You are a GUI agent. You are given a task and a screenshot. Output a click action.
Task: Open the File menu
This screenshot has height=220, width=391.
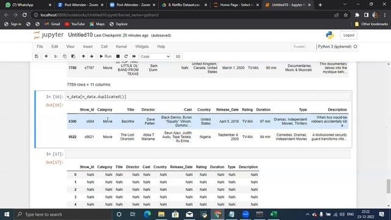coord(40,46)
